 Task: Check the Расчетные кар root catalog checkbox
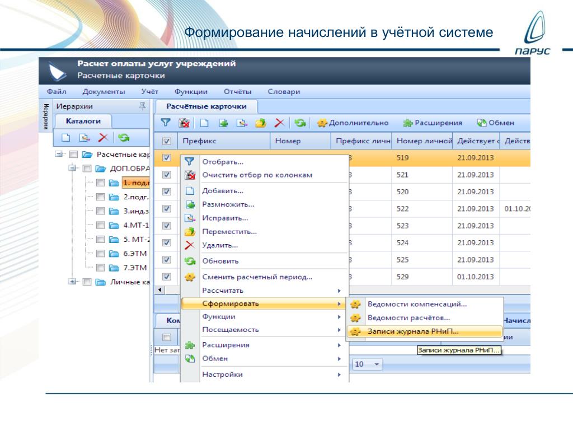(x=73, y=155)
